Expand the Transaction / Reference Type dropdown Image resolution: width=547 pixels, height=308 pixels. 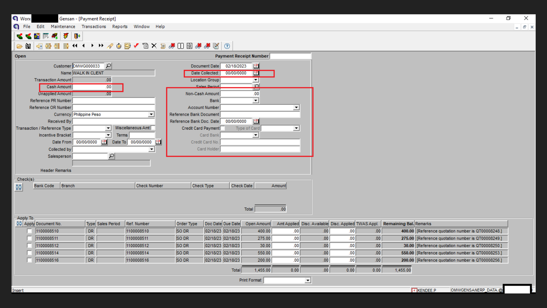(x=108, y=128)
